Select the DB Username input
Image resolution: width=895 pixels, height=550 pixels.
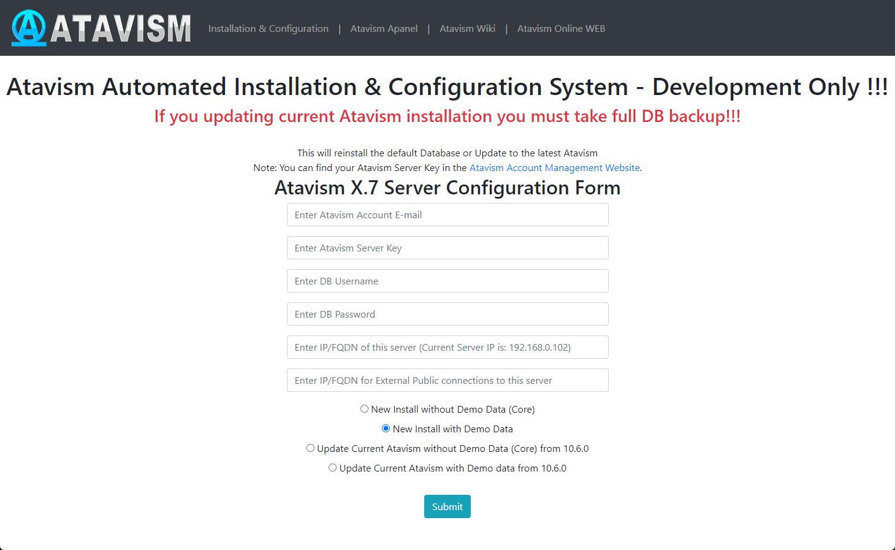pyautogui.click(x=447, y=281)
